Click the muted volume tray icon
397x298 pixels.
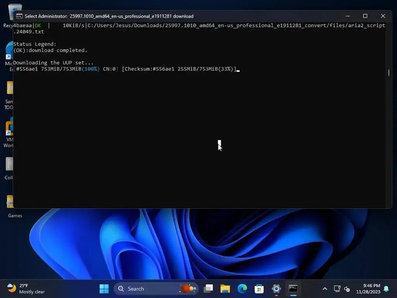[347, 289]
